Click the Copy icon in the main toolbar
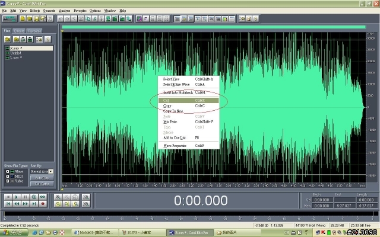This screenshot has height=237, width=380. pyautogui.click(x=88, y=18)
